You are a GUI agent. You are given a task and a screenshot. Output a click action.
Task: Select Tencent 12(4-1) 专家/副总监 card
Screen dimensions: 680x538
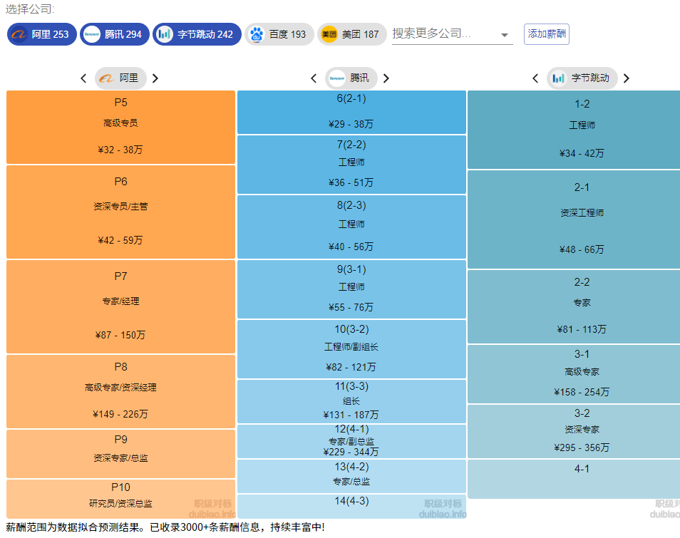pos(351,441)
